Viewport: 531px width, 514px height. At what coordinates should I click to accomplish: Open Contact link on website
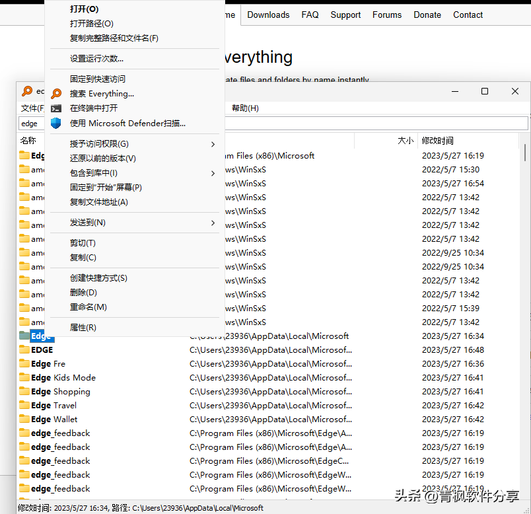pos(468,15)
